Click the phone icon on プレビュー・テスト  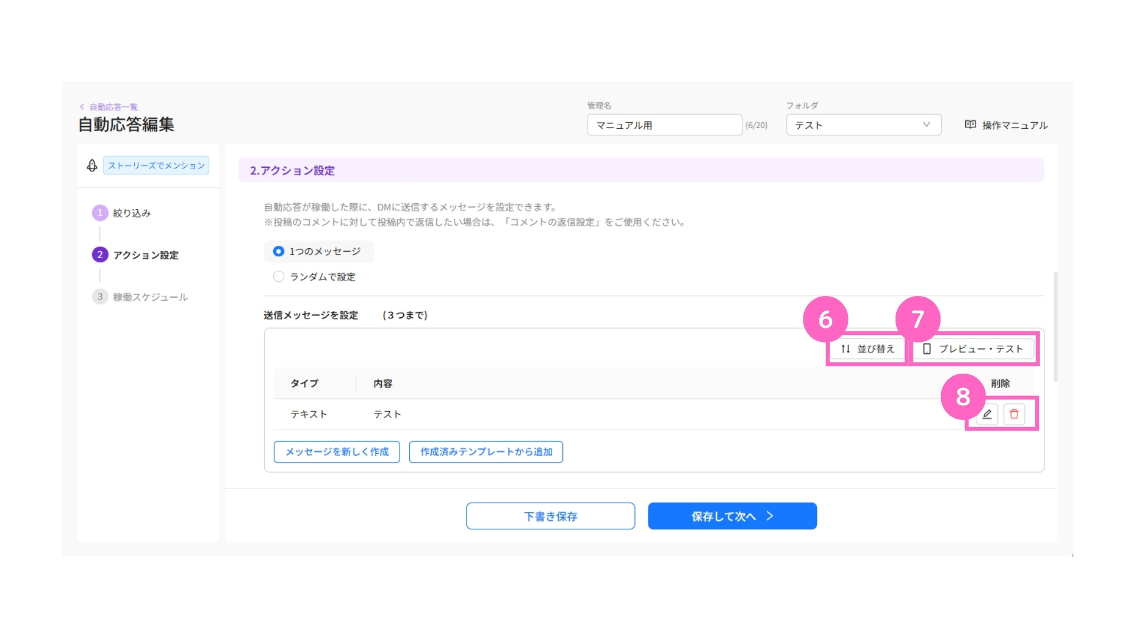(926, 349)
